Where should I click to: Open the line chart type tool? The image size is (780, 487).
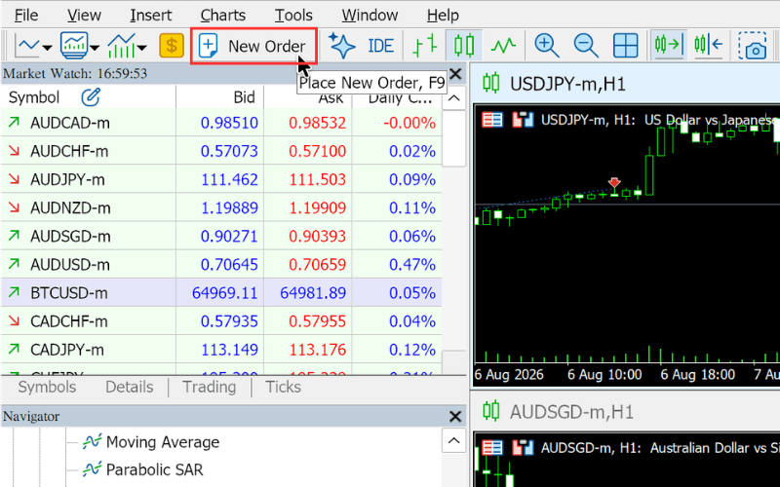(x=28, y=46)
